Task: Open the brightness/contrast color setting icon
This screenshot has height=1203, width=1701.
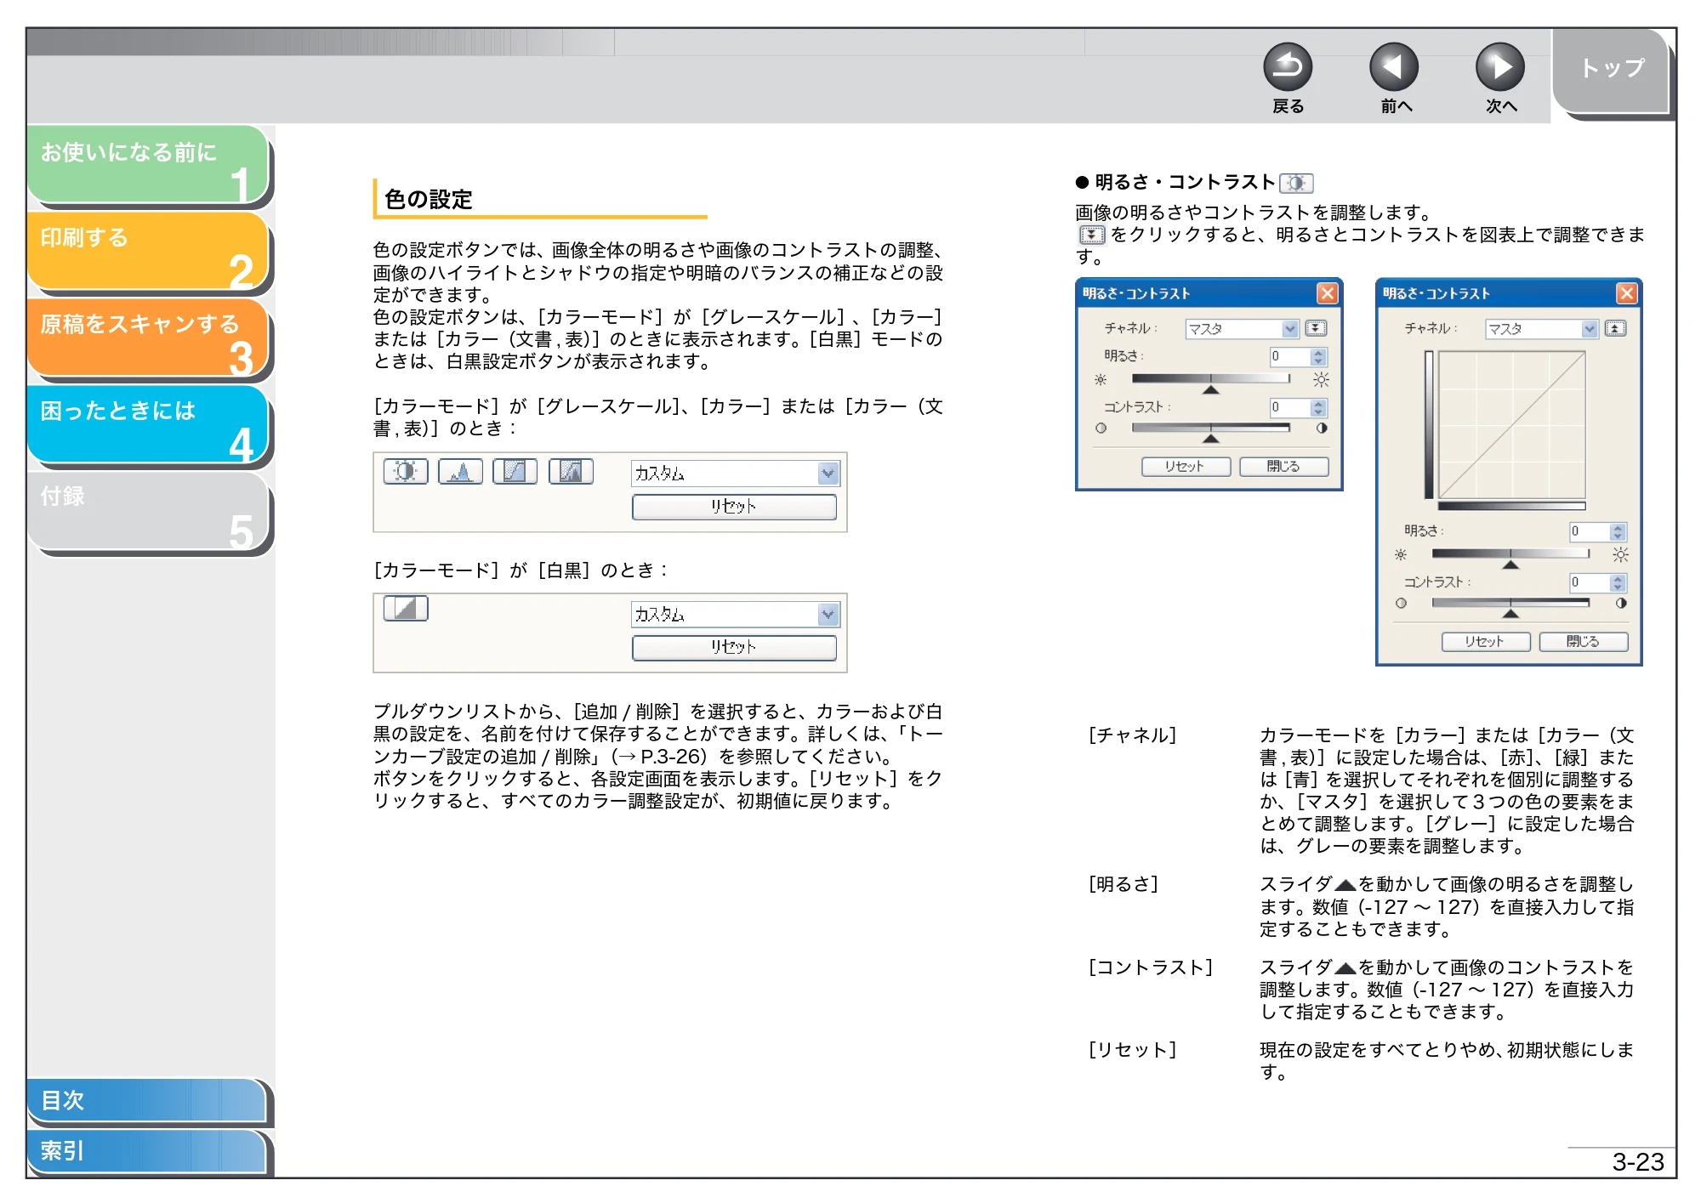Action: coord(406,471)
